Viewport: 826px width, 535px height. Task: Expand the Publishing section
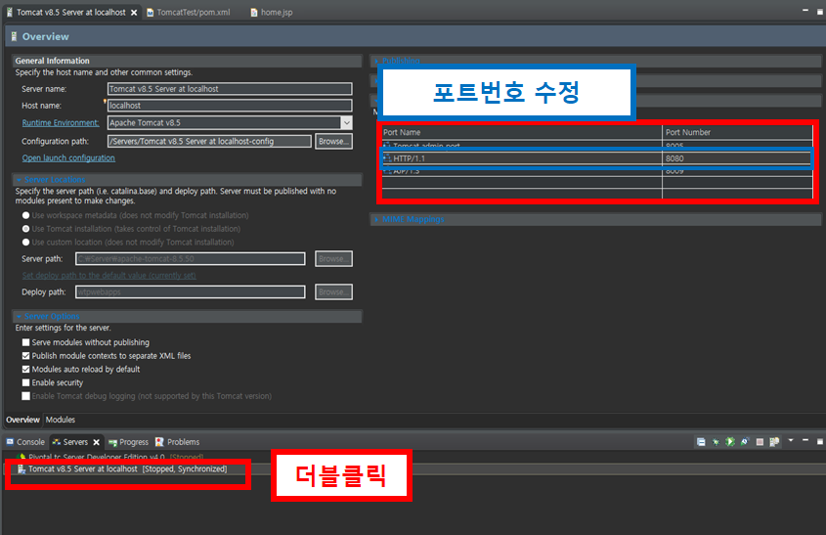click(376, 62)
